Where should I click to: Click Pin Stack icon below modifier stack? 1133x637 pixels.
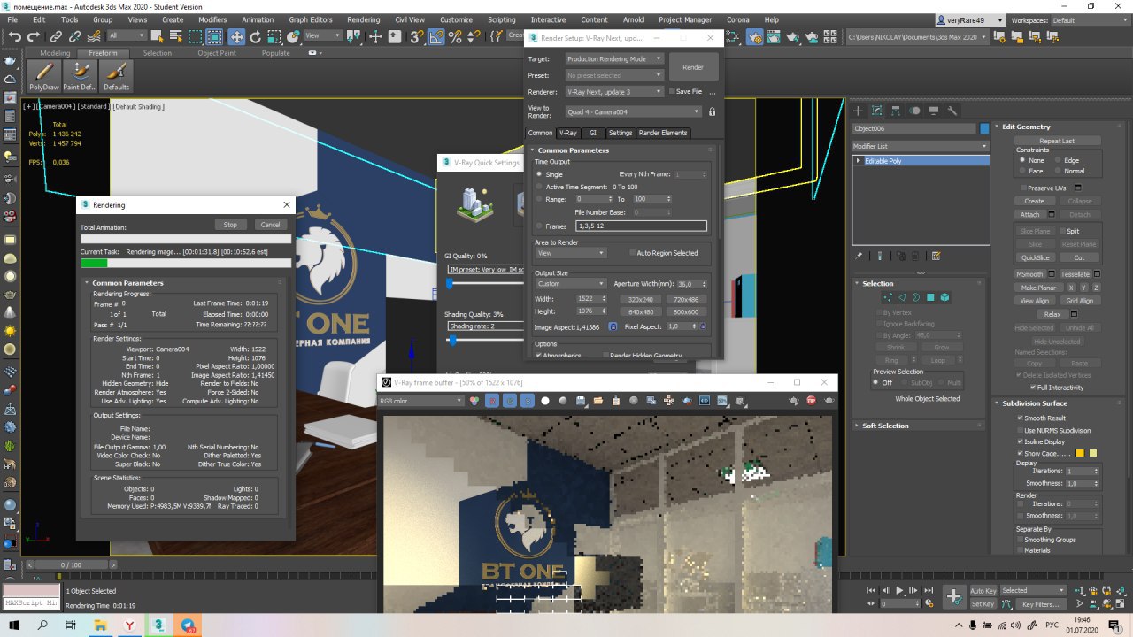[x=859, y=257]
